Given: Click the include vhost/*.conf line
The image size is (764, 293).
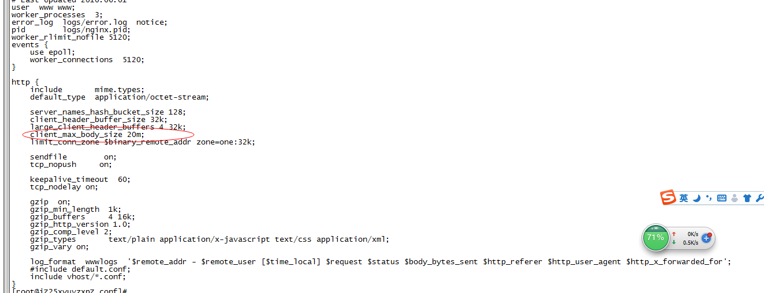Looking at the screenshot, I should [x=78, y=276].
